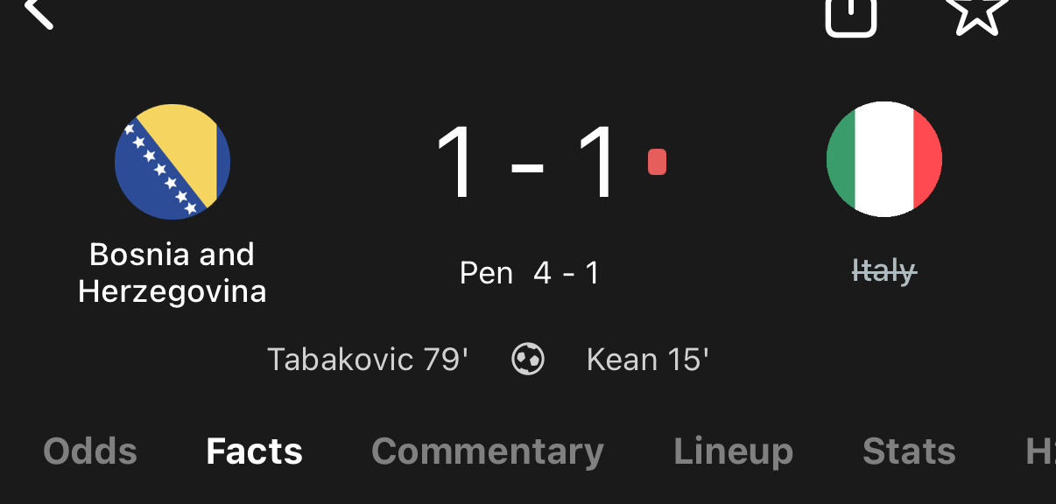
Task: Tap Italy's away score digit
Action: point(598,164)
